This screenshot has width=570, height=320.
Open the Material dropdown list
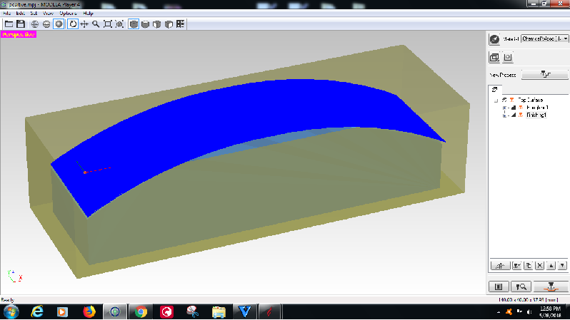(x=544, y=38)
